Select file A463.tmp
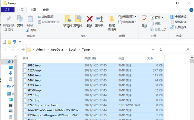 [93, 75]
